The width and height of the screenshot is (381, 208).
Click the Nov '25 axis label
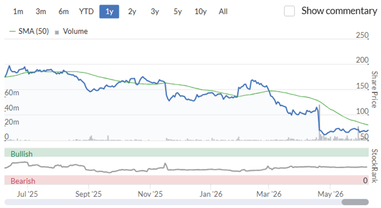(x=150, y=194)
